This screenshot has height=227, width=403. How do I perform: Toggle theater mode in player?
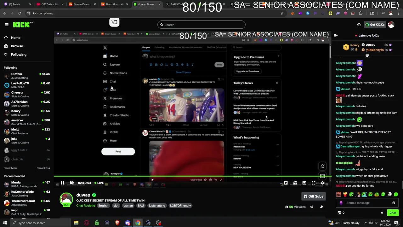[304, 183]
